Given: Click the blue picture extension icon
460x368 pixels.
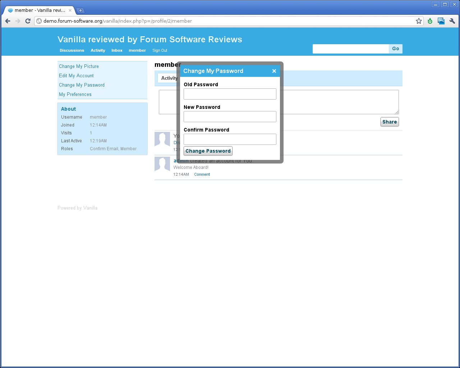Looking at the screenshot, I should click(x=441, y=21).
